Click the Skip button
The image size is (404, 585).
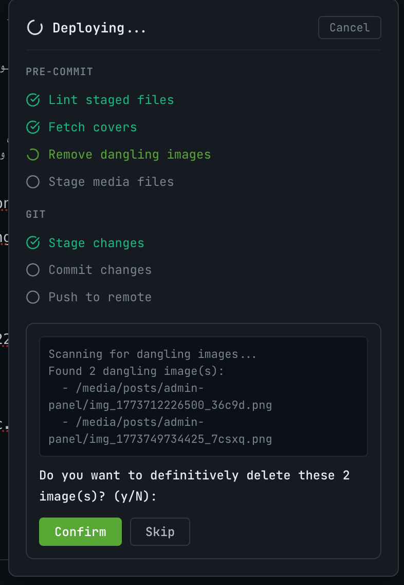click(x=160, y=531)
